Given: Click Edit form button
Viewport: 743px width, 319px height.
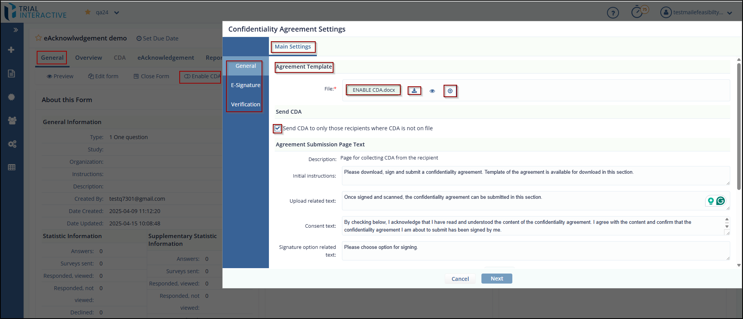Looking at the screenshot, I should [x=103, y=76].
